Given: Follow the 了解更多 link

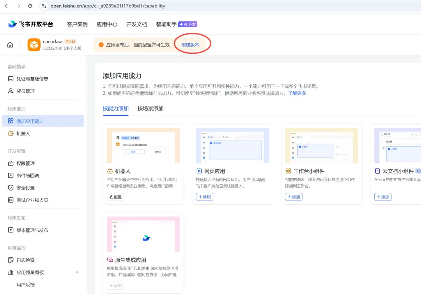Looking at the screenshot, I should (x=297, y=93).
